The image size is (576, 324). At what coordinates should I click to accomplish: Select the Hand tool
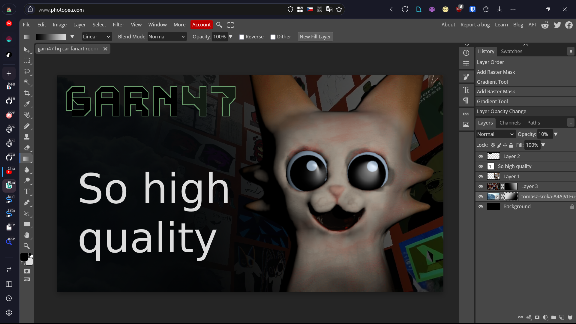pos(27,235)
